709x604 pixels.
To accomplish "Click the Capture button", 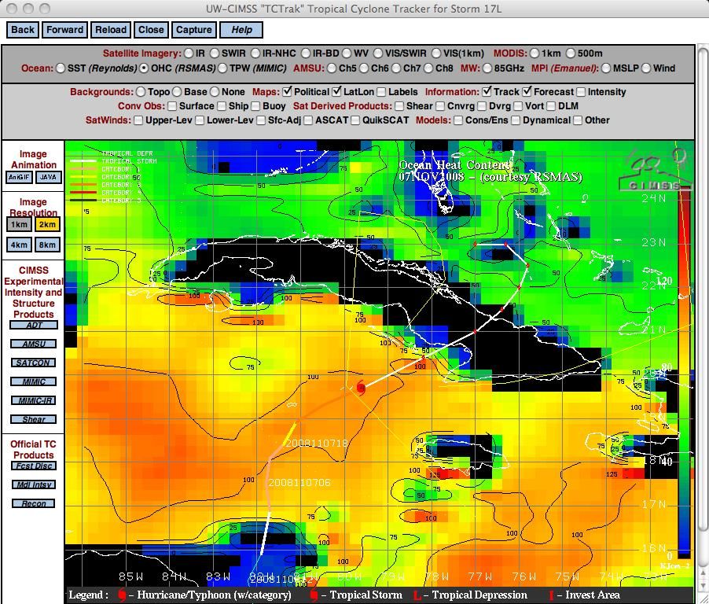I will pos(193,30).
